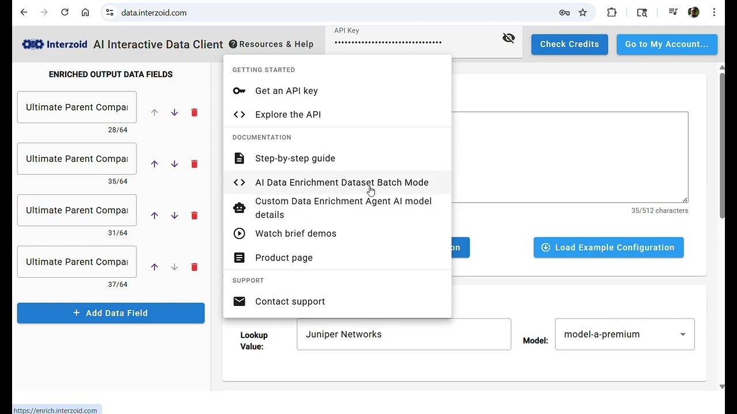Click the site information icon in address bar
The width and height of the screenshot is (737, 414).
click(x=109, y=12)
